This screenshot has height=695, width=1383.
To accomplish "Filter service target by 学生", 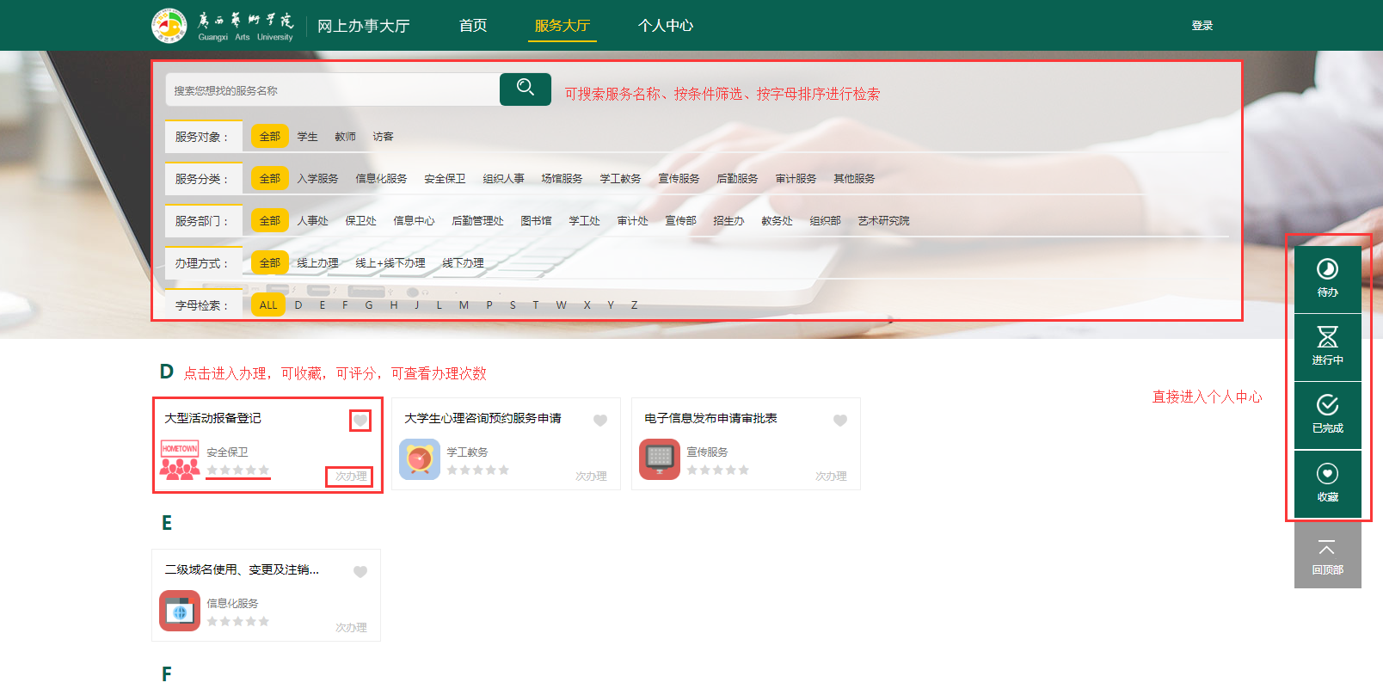I will 308,136.
